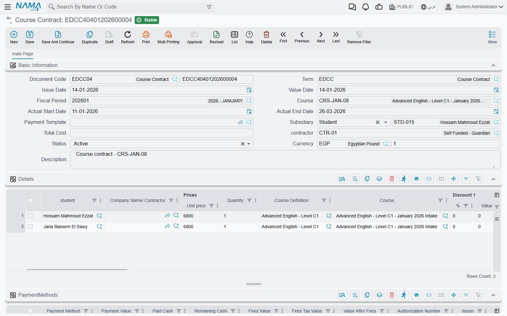
Task: Click the NAMA ERP logo
Action: 29,7
